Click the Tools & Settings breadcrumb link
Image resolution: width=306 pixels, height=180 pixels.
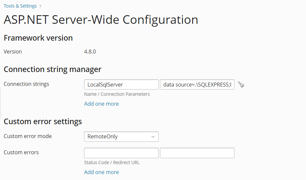[20, 6]
